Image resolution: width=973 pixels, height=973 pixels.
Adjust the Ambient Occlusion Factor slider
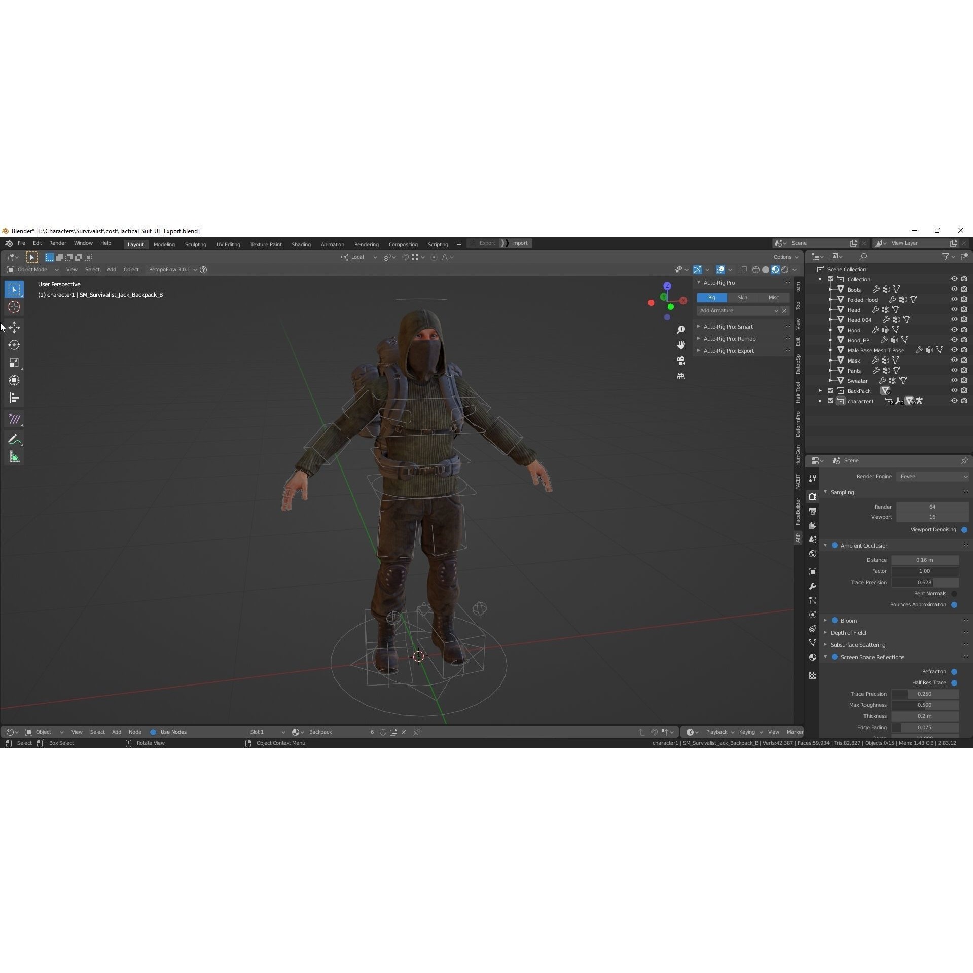[925, 571]
